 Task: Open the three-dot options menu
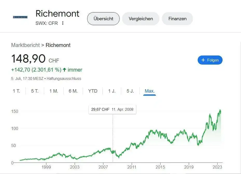[63, 23]
